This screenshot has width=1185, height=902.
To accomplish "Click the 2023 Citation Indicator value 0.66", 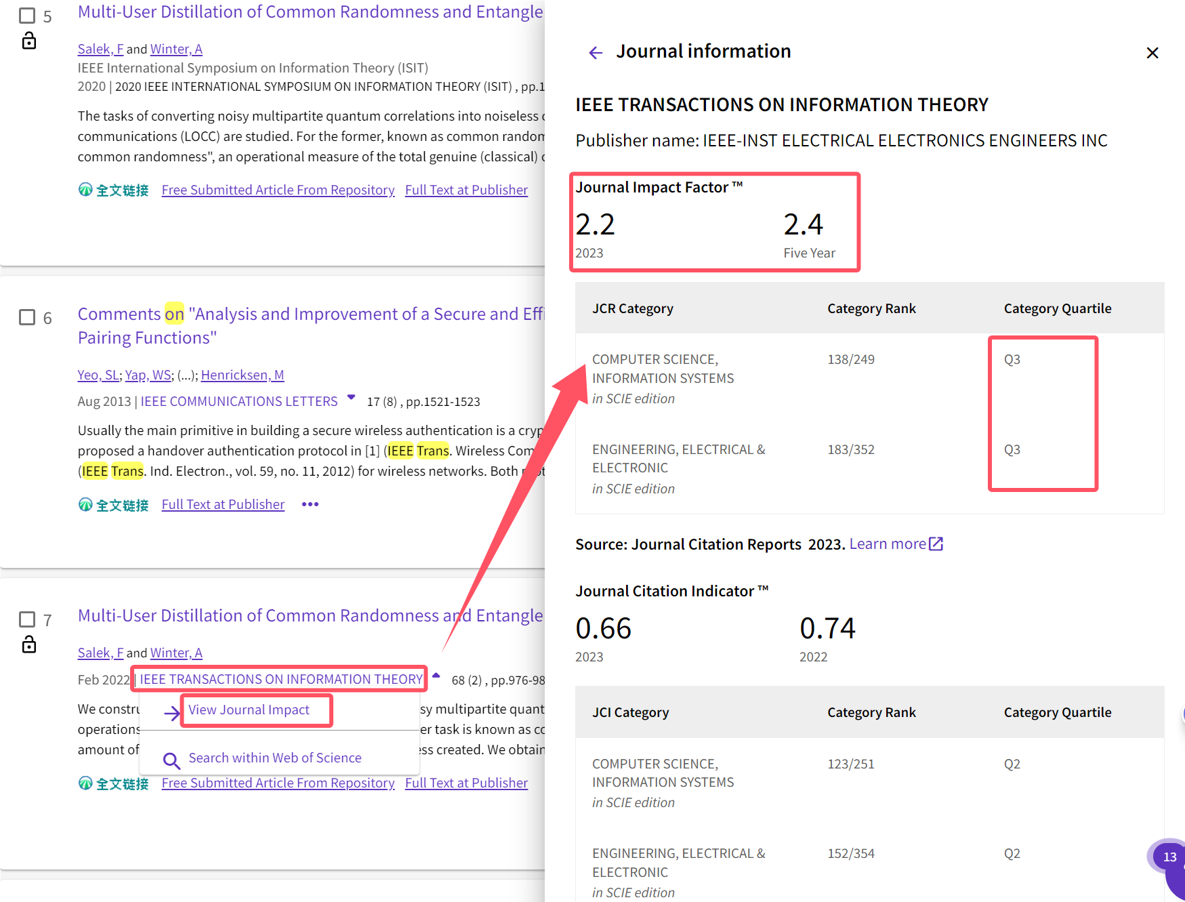I will pyautogui.click(x=603, y=628).
